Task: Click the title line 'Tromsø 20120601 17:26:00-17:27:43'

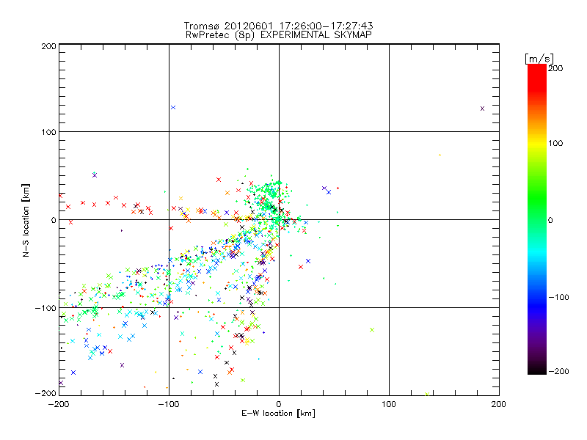Action: tap(279, 26)
